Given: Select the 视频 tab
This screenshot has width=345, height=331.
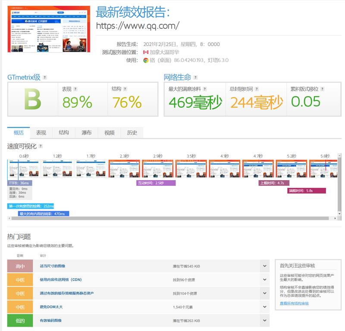Looking at the screenshot, I should tap(110, 133).
